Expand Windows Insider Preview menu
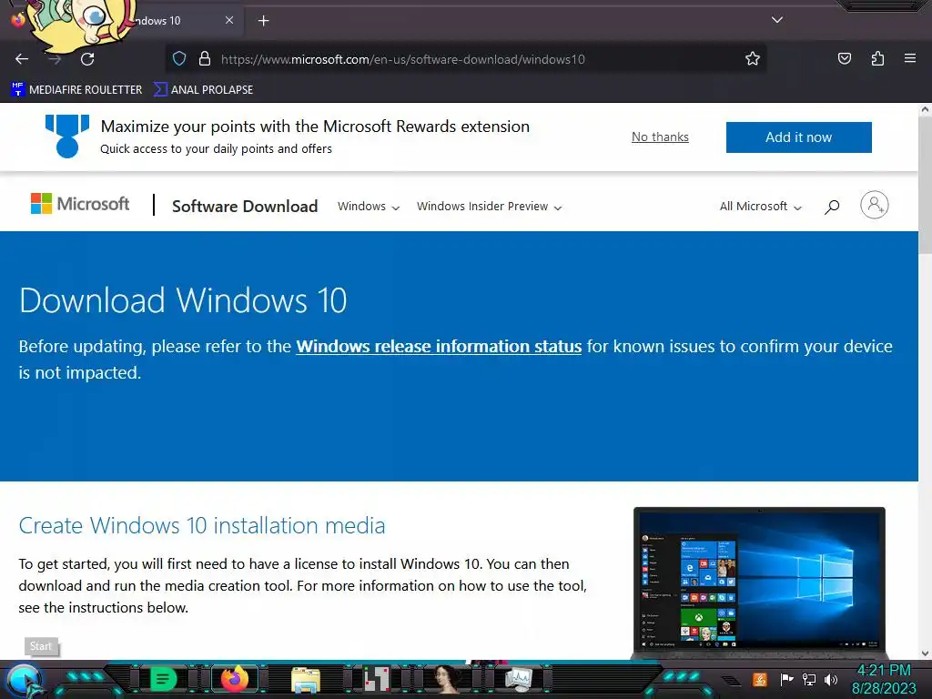 click(x=489, y=207)
